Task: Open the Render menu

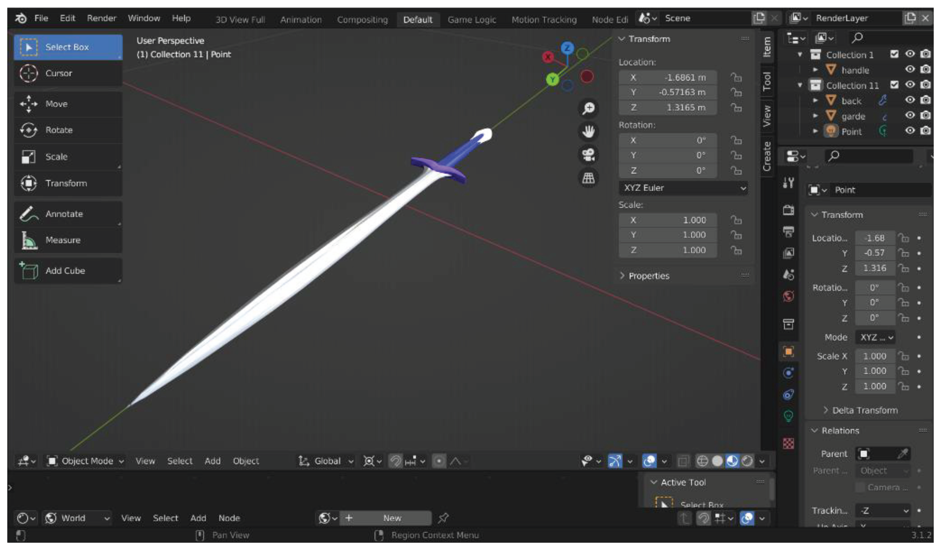Action: 101,18
